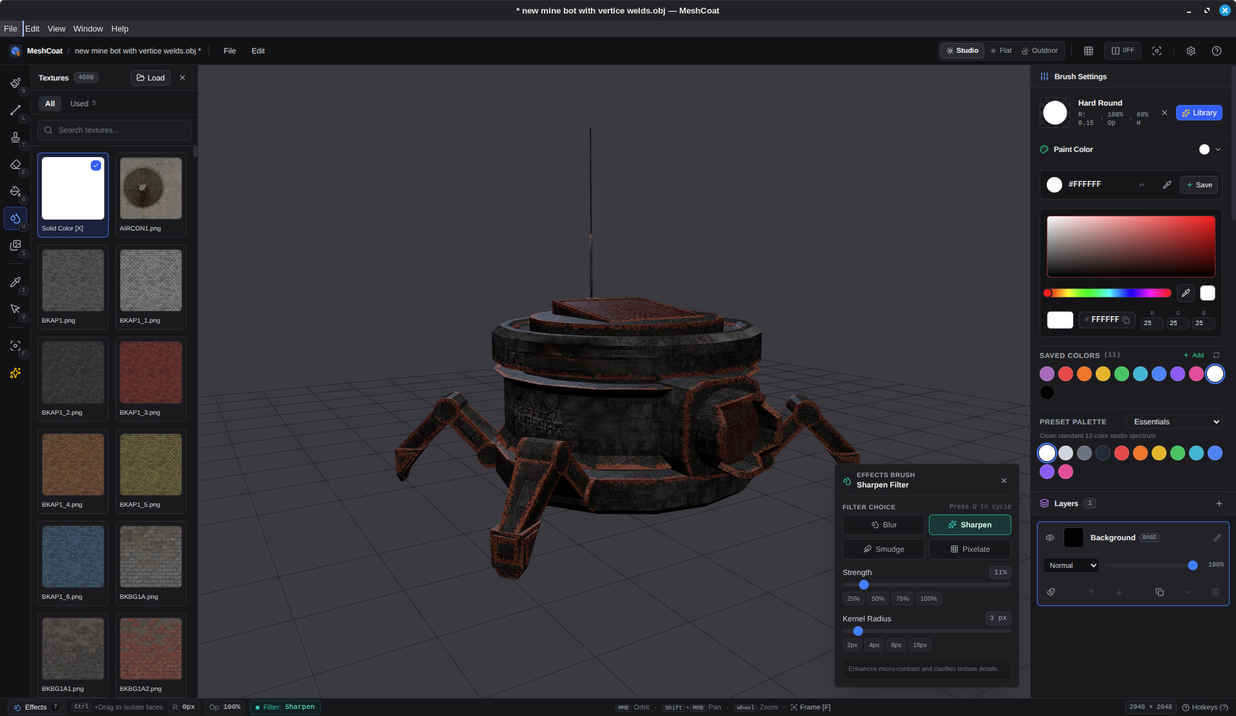
Task: Hide the Background layer with eye icon
Action: 1050,538
